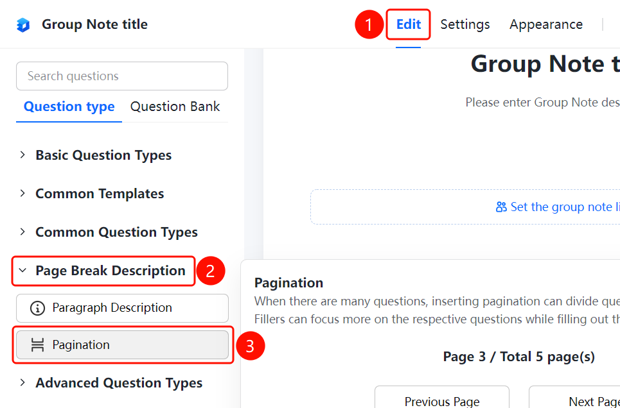
Task: Click the Previous Page button
Action: [x=442, y=397]
